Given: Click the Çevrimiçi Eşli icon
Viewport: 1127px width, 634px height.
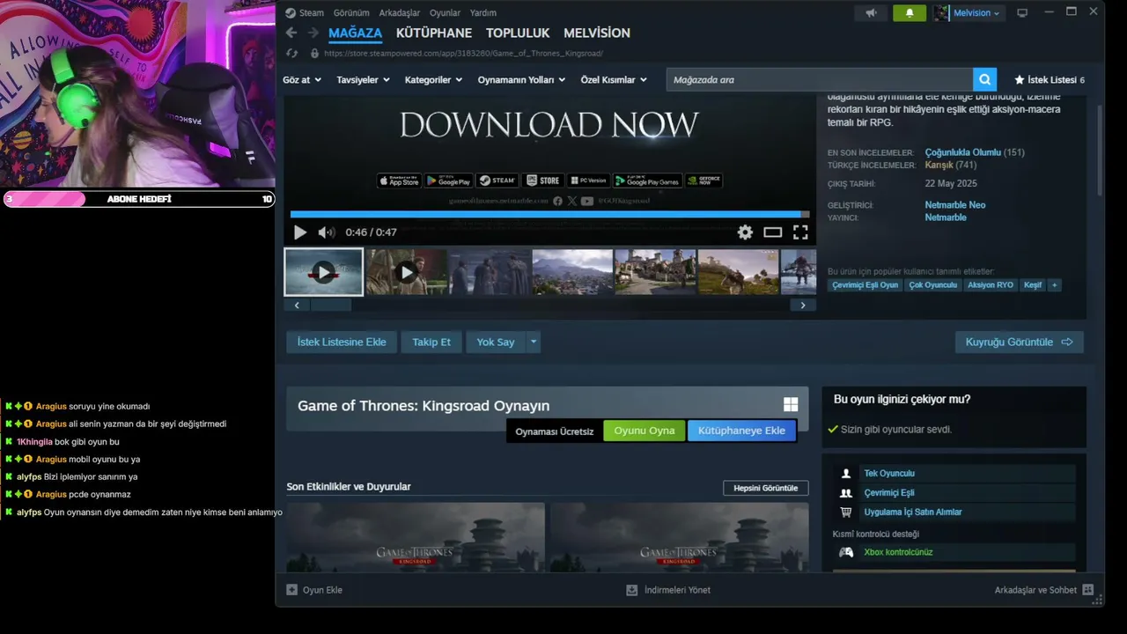Looking at the screenshot, I should pos(846,493).
